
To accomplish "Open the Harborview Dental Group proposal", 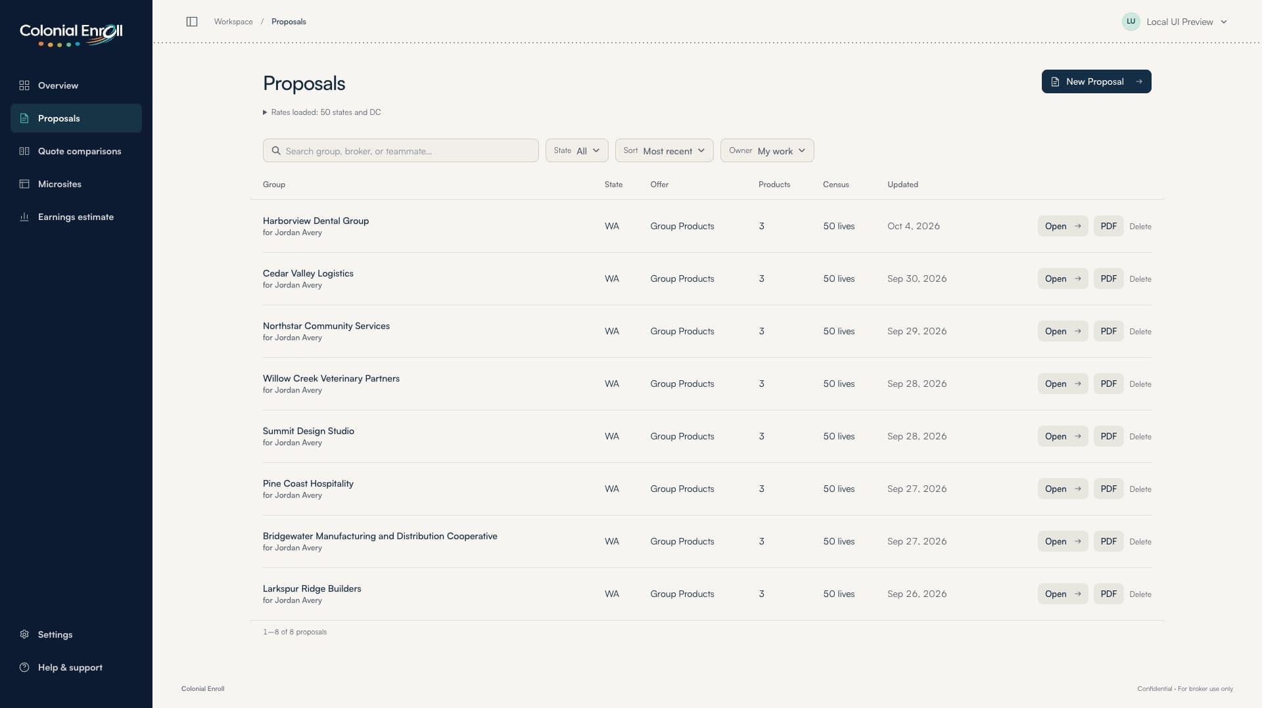I will [x=1063, y=226].
